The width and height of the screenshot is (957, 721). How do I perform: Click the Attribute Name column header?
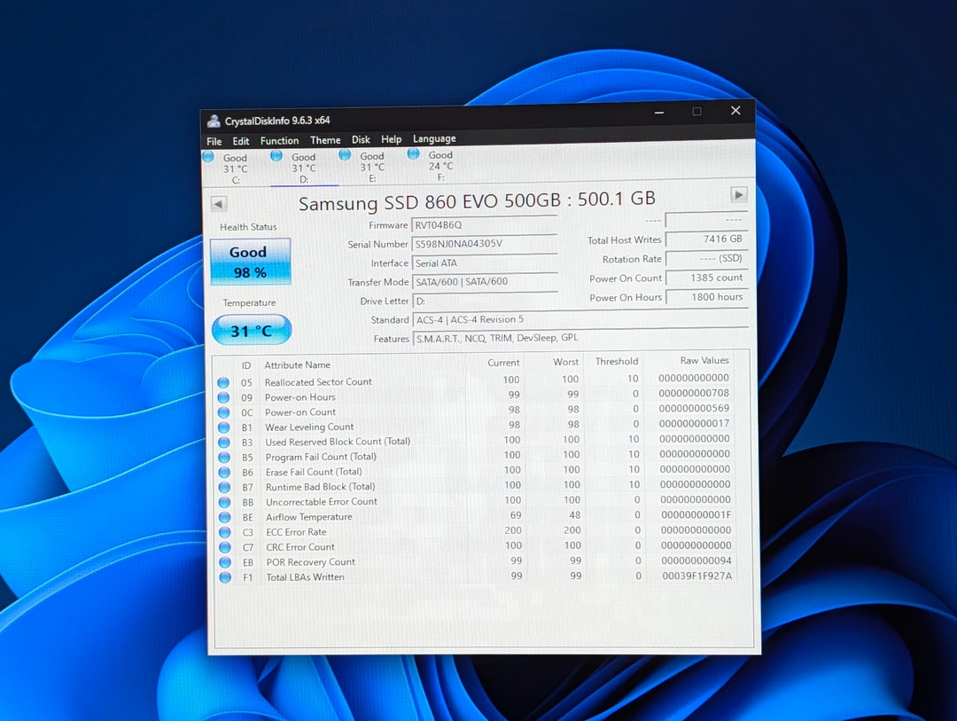tap(297, 364)
